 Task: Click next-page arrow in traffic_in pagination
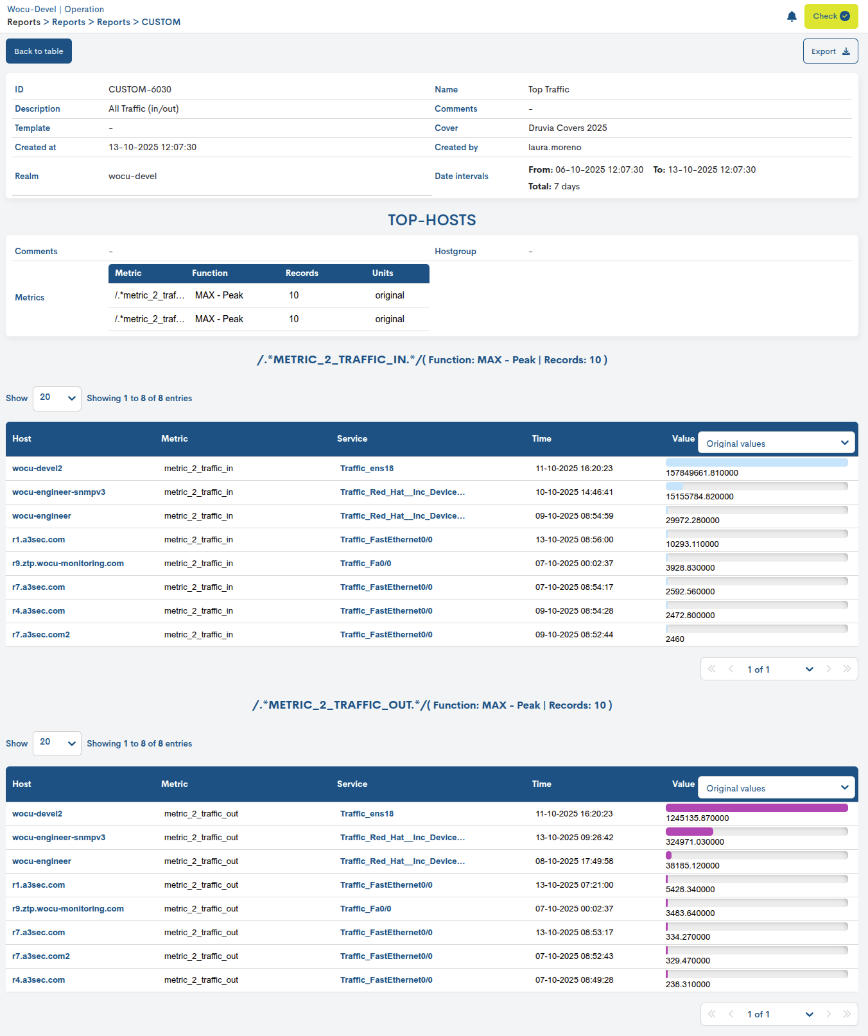click(x=828, y=669)
